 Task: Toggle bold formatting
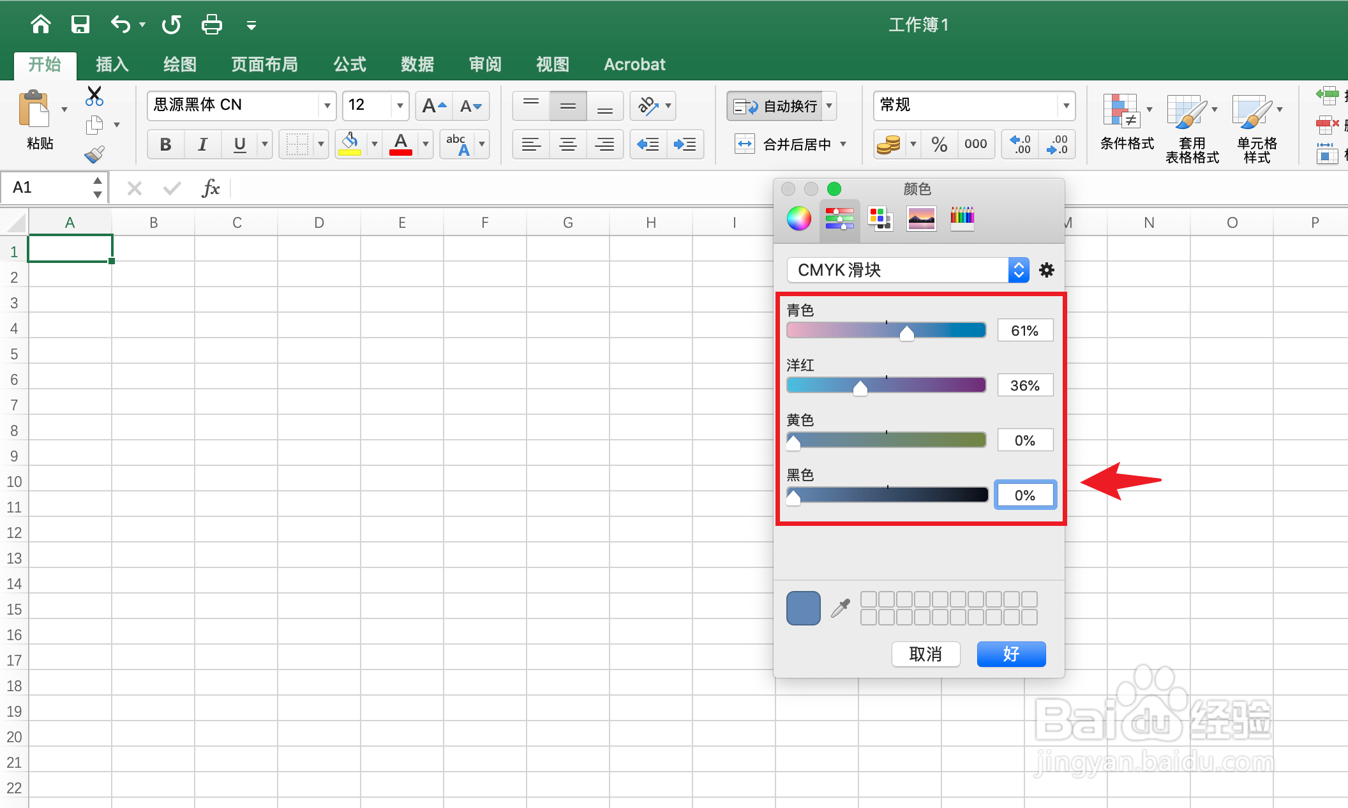coord(165,144)
